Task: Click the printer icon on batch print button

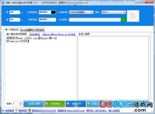Action: (68, 104)
